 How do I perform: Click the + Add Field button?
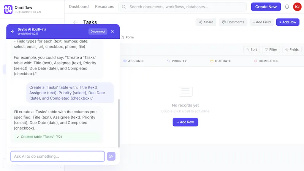[x=262, y=22]
